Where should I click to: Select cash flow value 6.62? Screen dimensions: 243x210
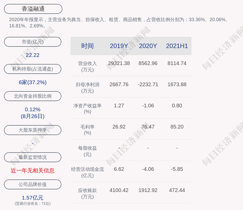[119, 169]
